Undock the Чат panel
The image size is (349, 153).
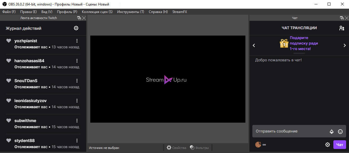(342, 18)
